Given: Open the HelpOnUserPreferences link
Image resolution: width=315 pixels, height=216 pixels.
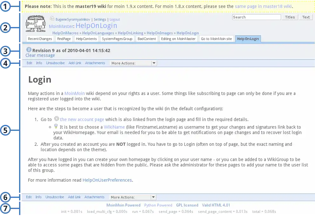Looking at the screenshot, I should [107, 180].
